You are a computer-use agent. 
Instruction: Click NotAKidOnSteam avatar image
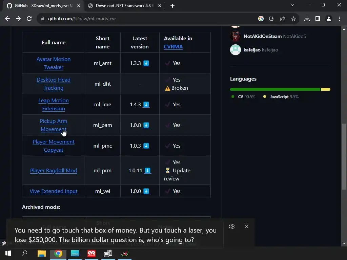[236, 36]
